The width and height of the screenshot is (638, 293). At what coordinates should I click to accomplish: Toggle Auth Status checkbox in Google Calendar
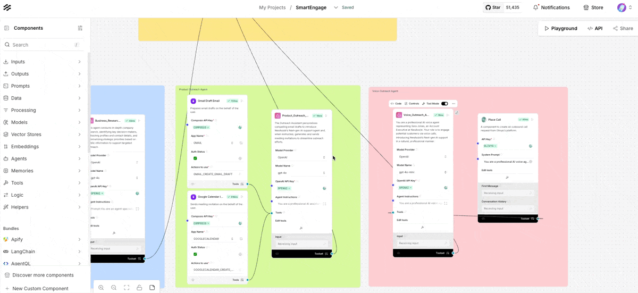click(195, 254)
